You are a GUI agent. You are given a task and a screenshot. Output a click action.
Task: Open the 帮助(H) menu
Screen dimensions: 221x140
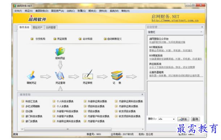(125, 11)
